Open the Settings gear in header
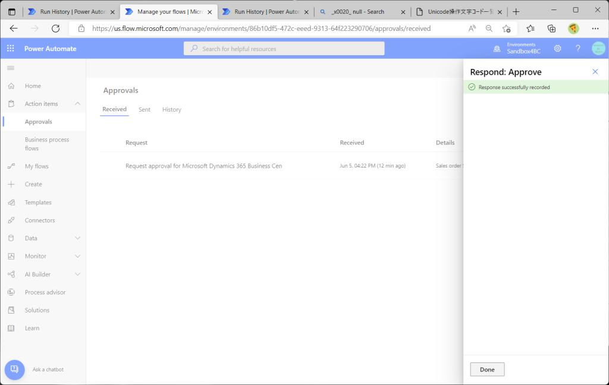This screenshot has height=385, width=609. click(557, 49)
